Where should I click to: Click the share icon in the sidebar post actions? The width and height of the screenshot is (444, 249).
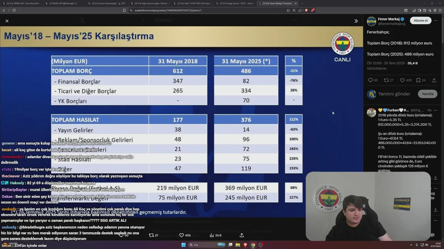point(434,80)
